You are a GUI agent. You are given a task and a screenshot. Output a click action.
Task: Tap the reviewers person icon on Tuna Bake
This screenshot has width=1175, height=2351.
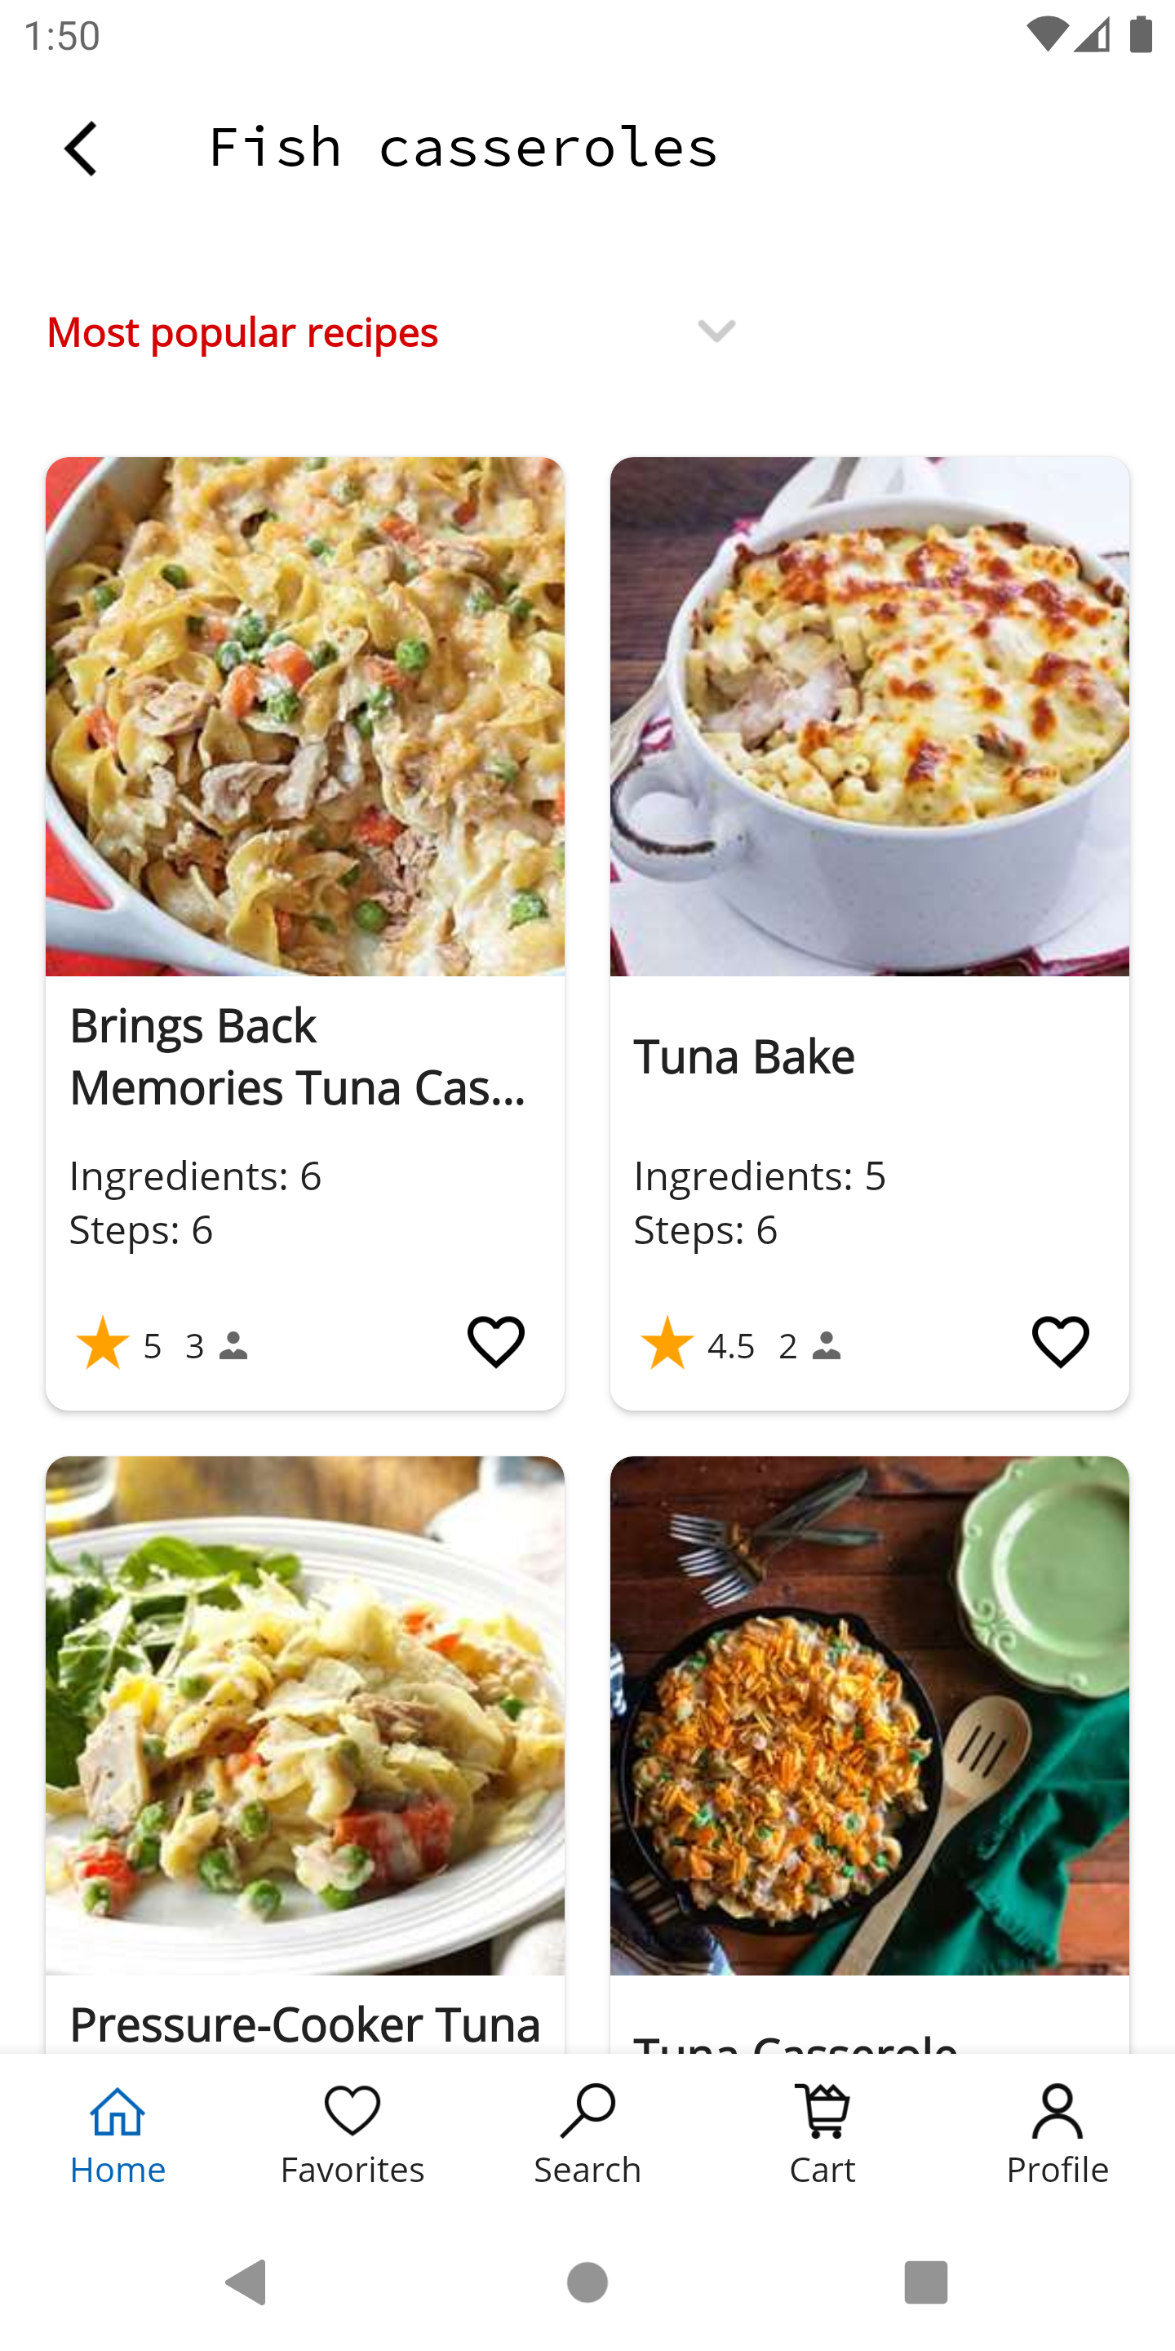(827, 1345)
